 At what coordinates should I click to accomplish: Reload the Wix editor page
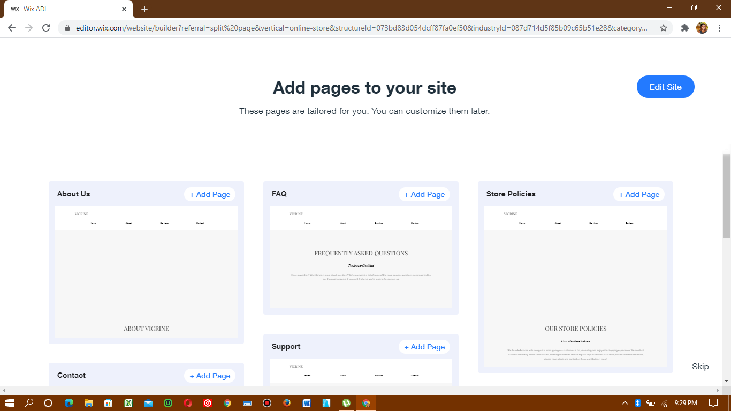(x=46, y=28)
